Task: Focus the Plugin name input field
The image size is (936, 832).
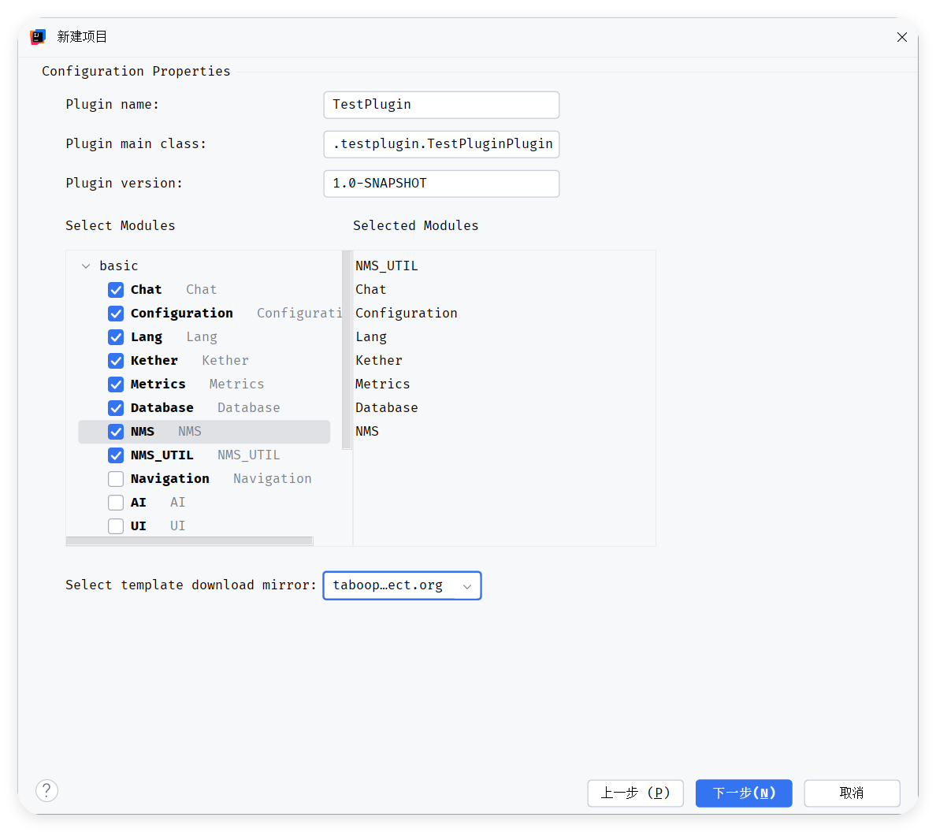Action: pos(441,105)
